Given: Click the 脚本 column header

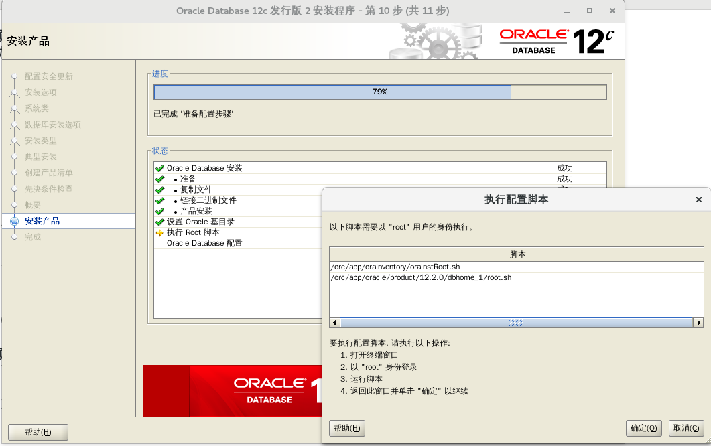Looking at the screenshot, I should [517, 254].
